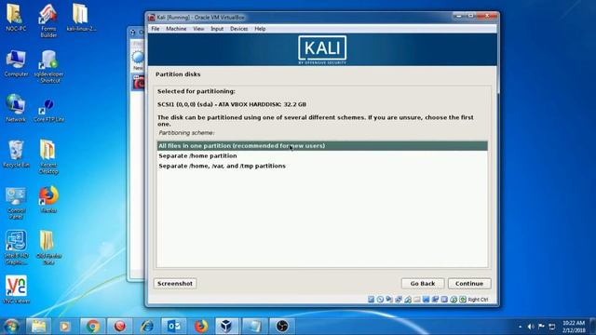
Task: Click New in the background VirtualBox Manager
Action: click(138, 60)
